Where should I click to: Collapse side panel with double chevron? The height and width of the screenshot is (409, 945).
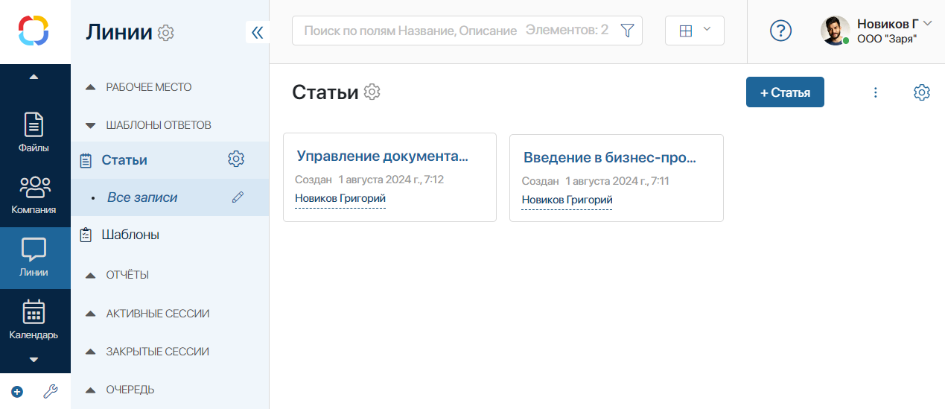click(x=258, y=32)
